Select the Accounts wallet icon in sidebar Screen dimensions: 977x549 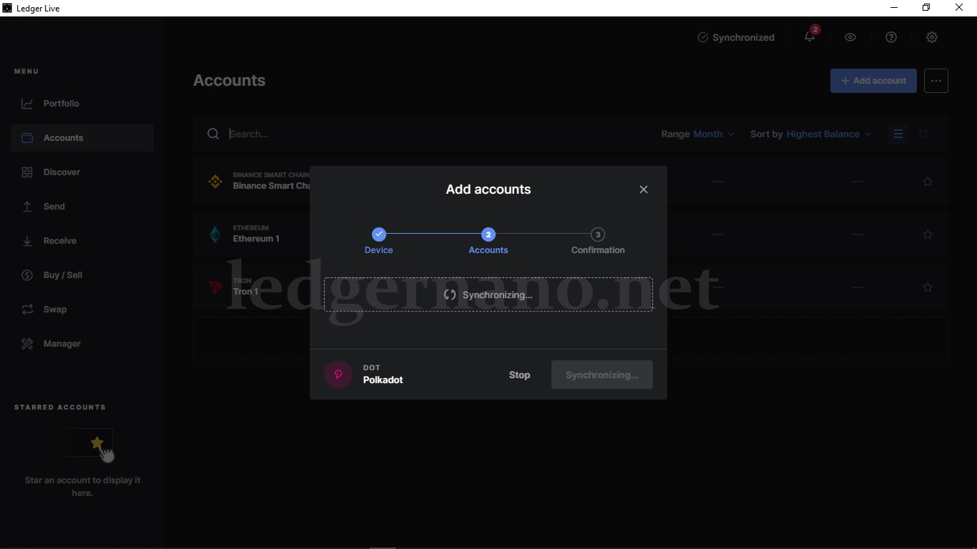(27, 138)
